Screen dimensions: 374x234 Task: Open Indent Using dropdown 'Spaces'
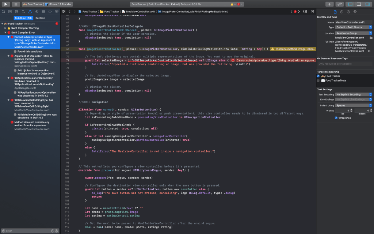tap(354, 106)
